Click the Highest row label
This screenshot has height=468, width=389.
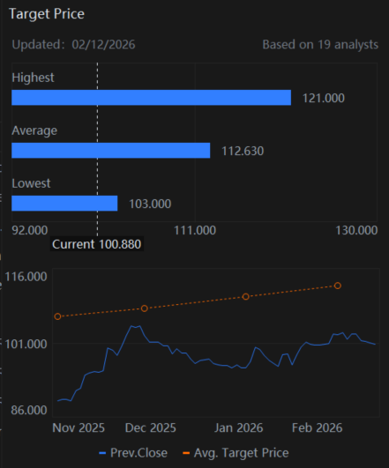point(33,78)
